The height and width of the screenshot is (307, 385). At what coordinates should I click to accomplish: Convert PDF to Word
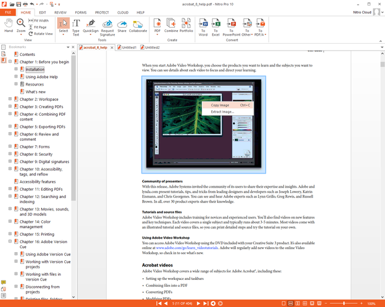[x=203, y=28]
